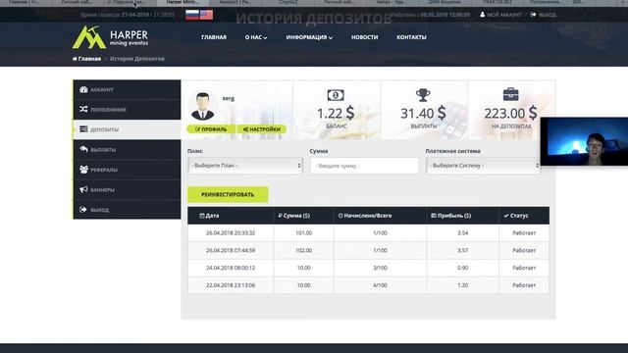Select the row dated 24.04.2018 08:00:12
Screen dimensions: 628x353
coord(368,268)
